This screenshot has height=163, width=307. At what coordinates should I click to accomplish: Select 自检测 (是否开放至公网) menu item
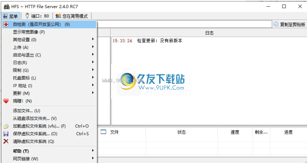[x=49, y=24]
